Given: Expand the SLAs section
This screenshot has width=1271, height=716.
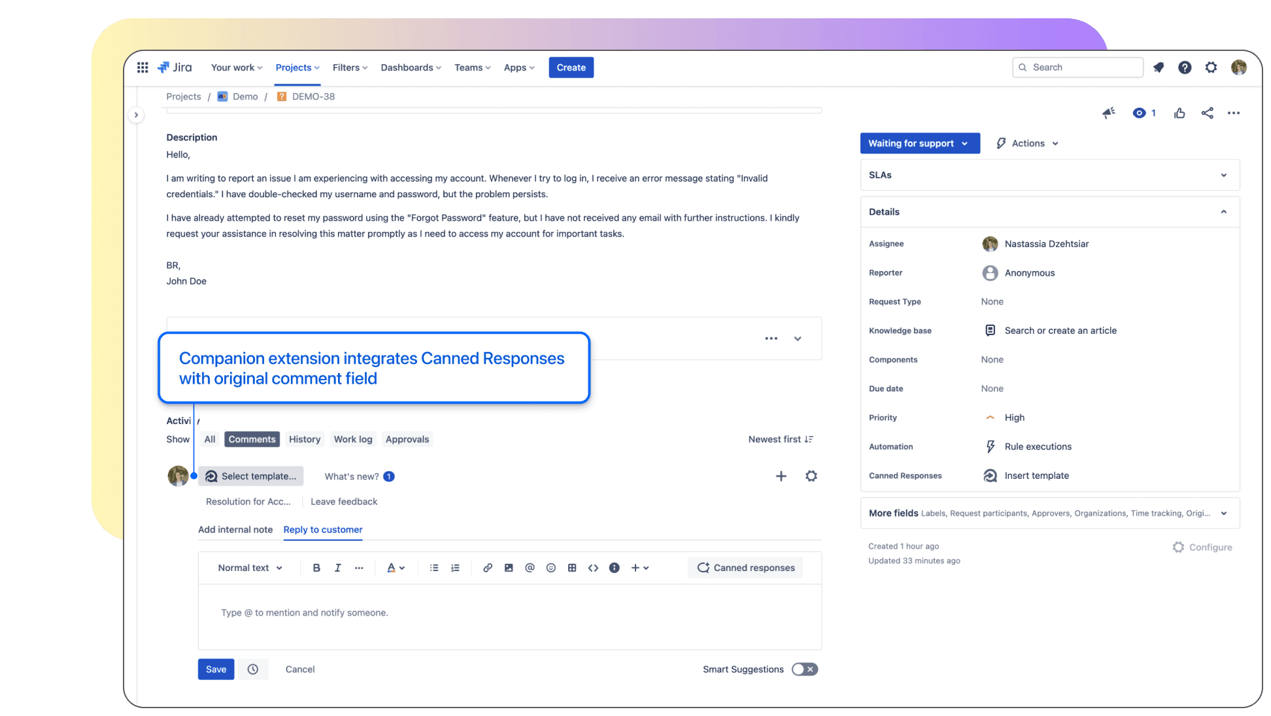Looking at the screenshot, I should 1223,175.
